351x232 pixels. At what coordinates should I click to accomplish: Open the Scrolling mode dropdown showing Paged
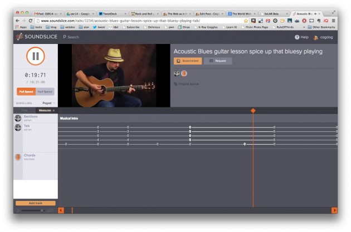[x=48, y=103]
